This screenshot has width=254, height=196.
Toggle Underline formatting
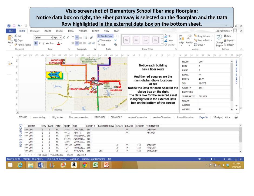[x=44, y=43]
